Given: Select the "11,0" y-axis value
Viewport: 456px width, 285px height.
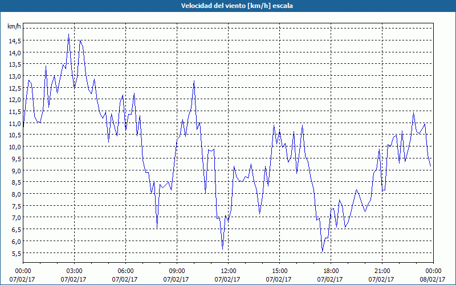Looking at the screenshot, I should click(x=15, y=124).
